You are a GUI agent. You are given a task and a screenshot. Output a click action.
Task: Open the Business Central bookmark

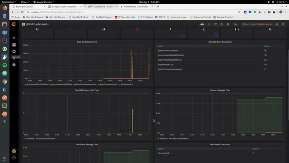200,17
